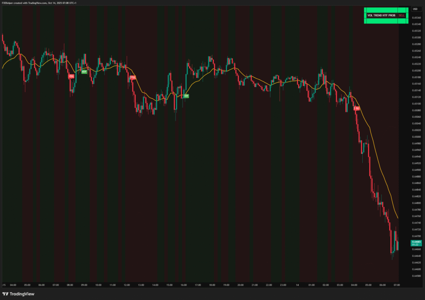This screenshot has width=425, height=300.
Task: Click the SELL signal marker near 04:00
Action: (x=357, y=108)
